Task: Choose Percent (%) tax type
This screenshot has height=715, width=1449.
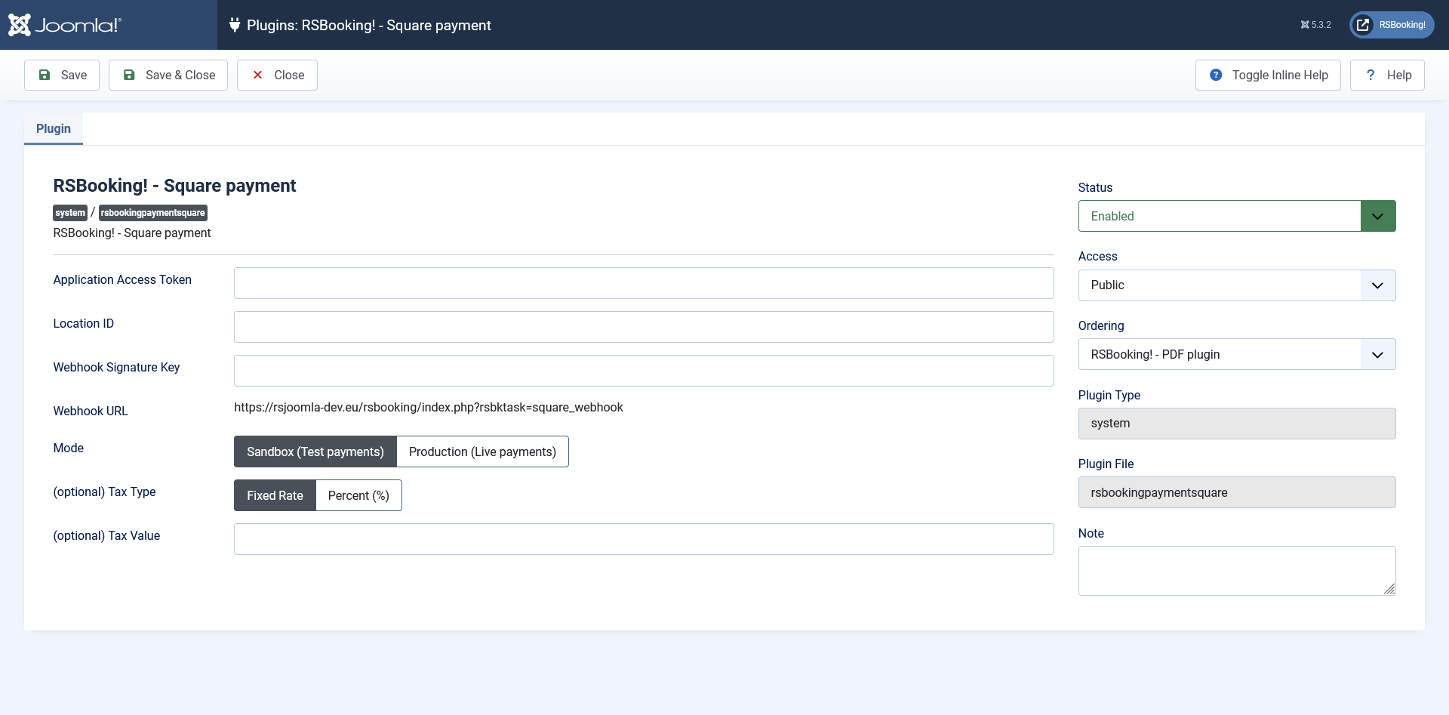Action: click(358, 495)
